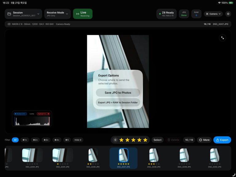
Task: Click the Camera Ready status text
Action: 63,24
